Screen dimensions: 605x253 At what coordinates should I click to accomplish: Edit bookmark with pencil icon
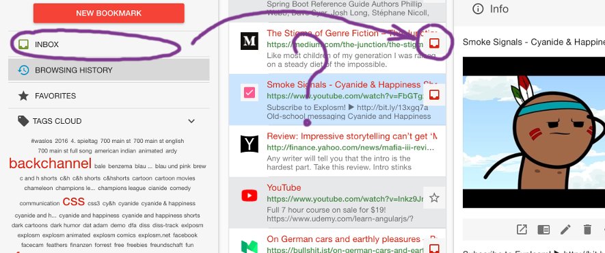(x=565, y=230)
